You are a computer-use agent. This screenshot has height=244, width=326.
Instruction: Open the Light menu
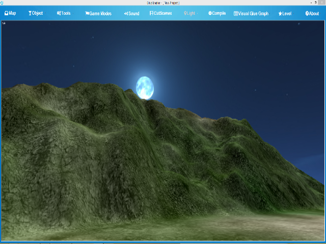point(189,13)
